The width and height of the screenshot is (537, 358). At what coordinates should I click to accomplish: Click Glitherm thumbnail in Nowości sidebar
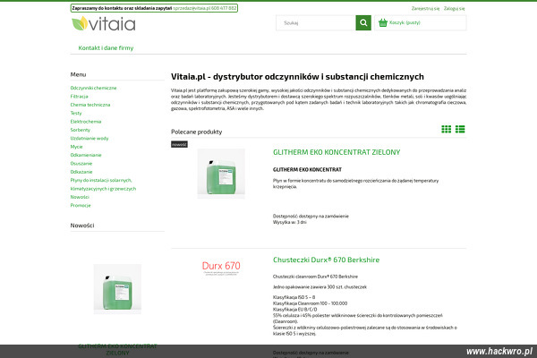coord(117,289)
